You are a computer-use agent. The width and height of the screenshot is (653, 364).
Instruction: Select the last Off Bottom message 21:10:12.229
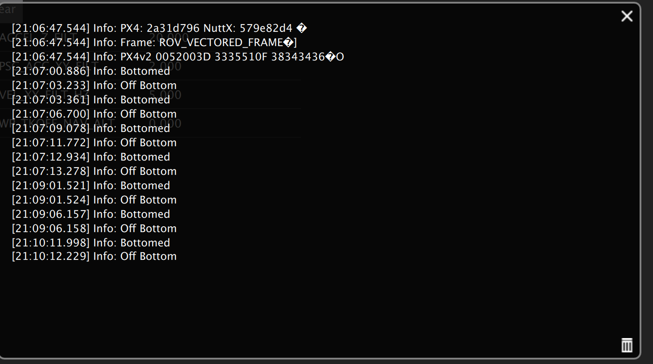click(x=94, y=256)
